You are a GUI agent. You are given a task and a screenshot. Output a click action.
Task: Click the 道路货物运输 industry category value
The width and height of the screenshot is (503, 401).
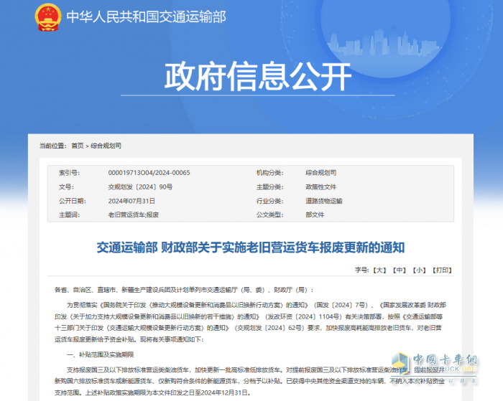pyautogui.click(x=324, y=200)
